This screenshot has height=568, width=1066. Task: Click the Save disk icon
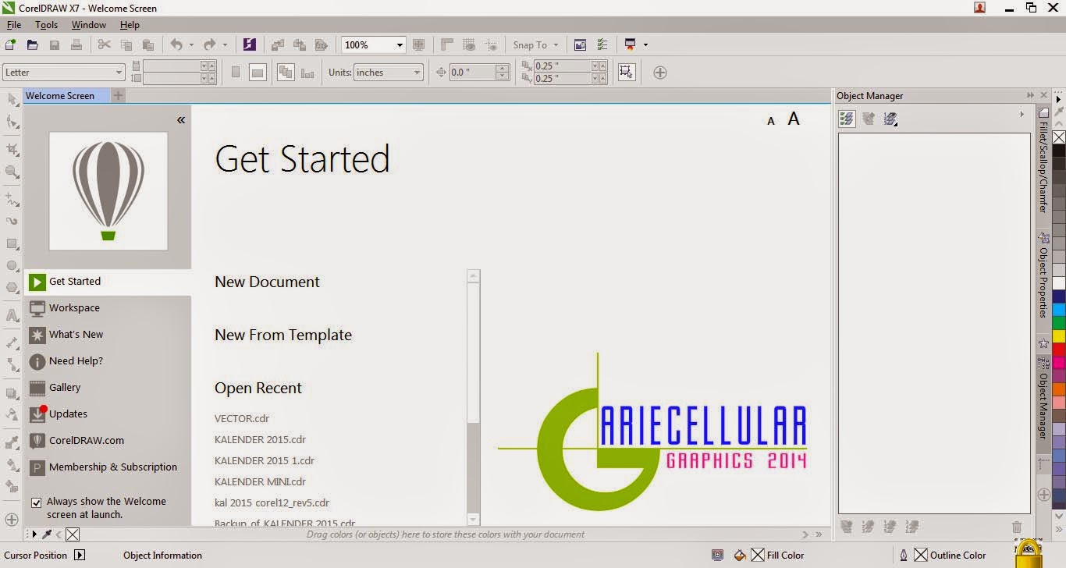tap(55, 44)
